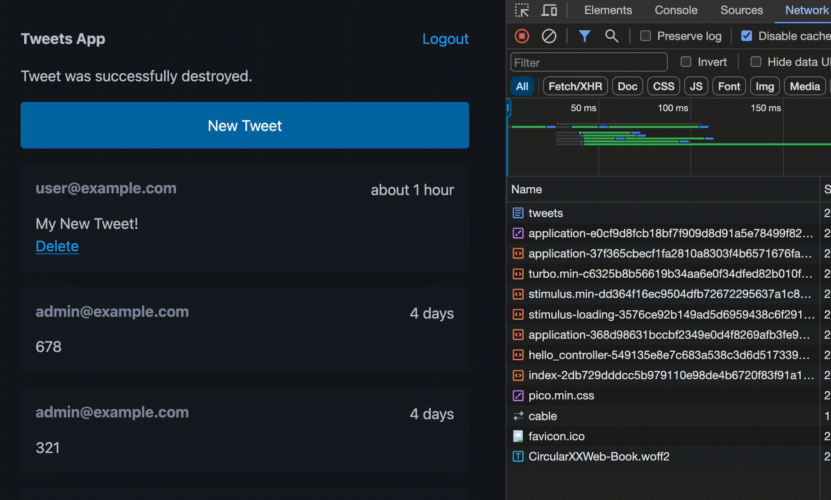Switch to the Elements tab
831x500 pixels.
608,10
